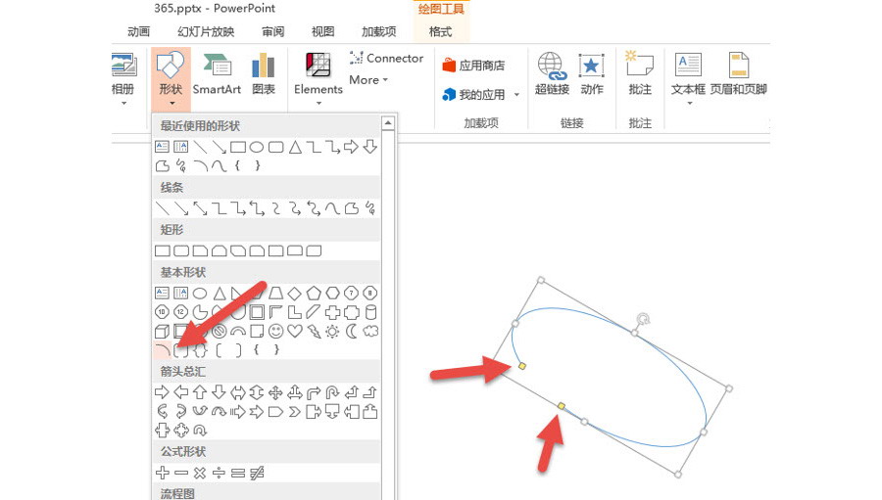Click the Action (动作) star icon
Viewport: 882px width, 500px height.
(x=592, y=74)
